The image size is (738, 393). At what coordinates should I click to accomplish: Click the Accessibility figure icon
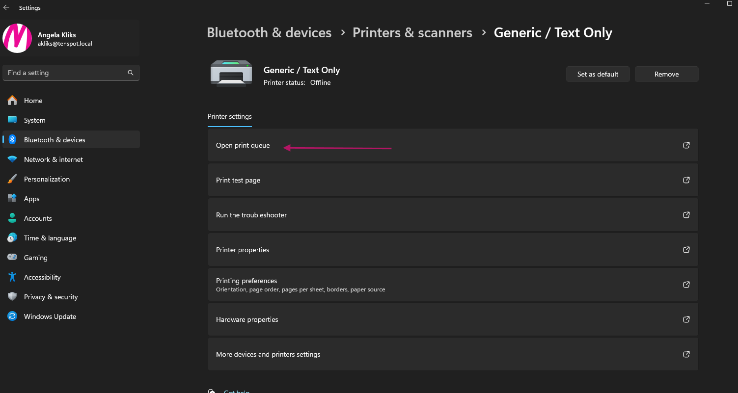(12, 277)
